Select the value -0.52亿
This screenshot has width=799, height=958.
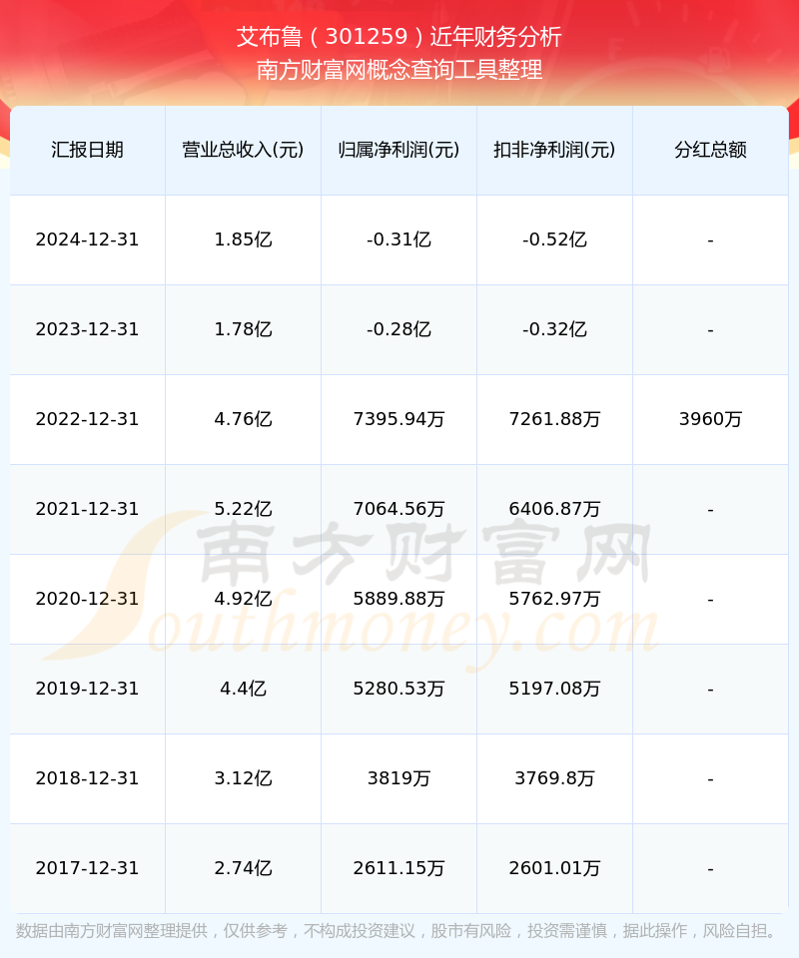554,239
